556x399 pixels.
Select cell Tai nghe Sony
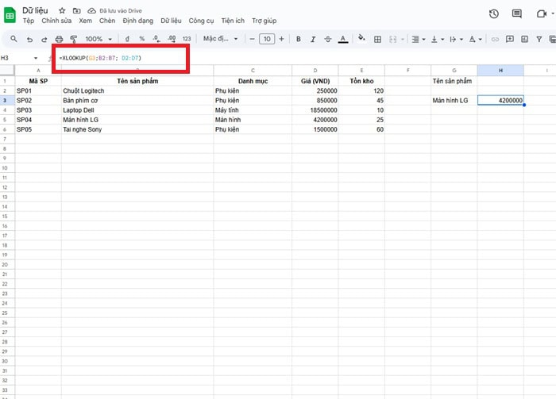[137, 129]
